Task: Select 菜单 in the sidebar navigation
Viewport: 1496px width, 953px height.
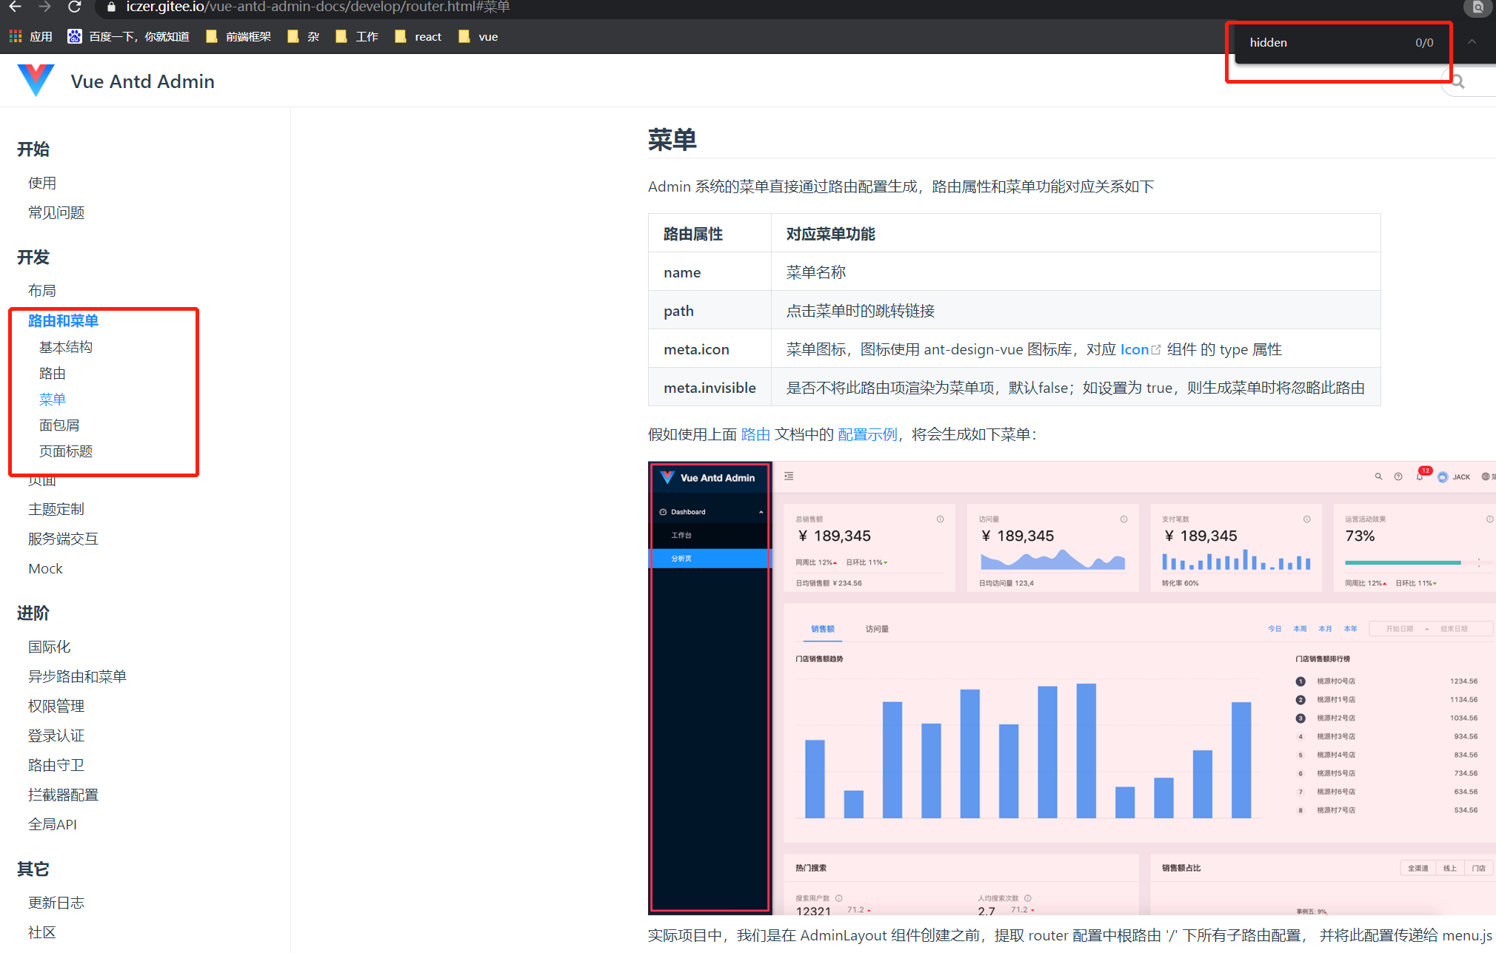Action: coord(52,399)
